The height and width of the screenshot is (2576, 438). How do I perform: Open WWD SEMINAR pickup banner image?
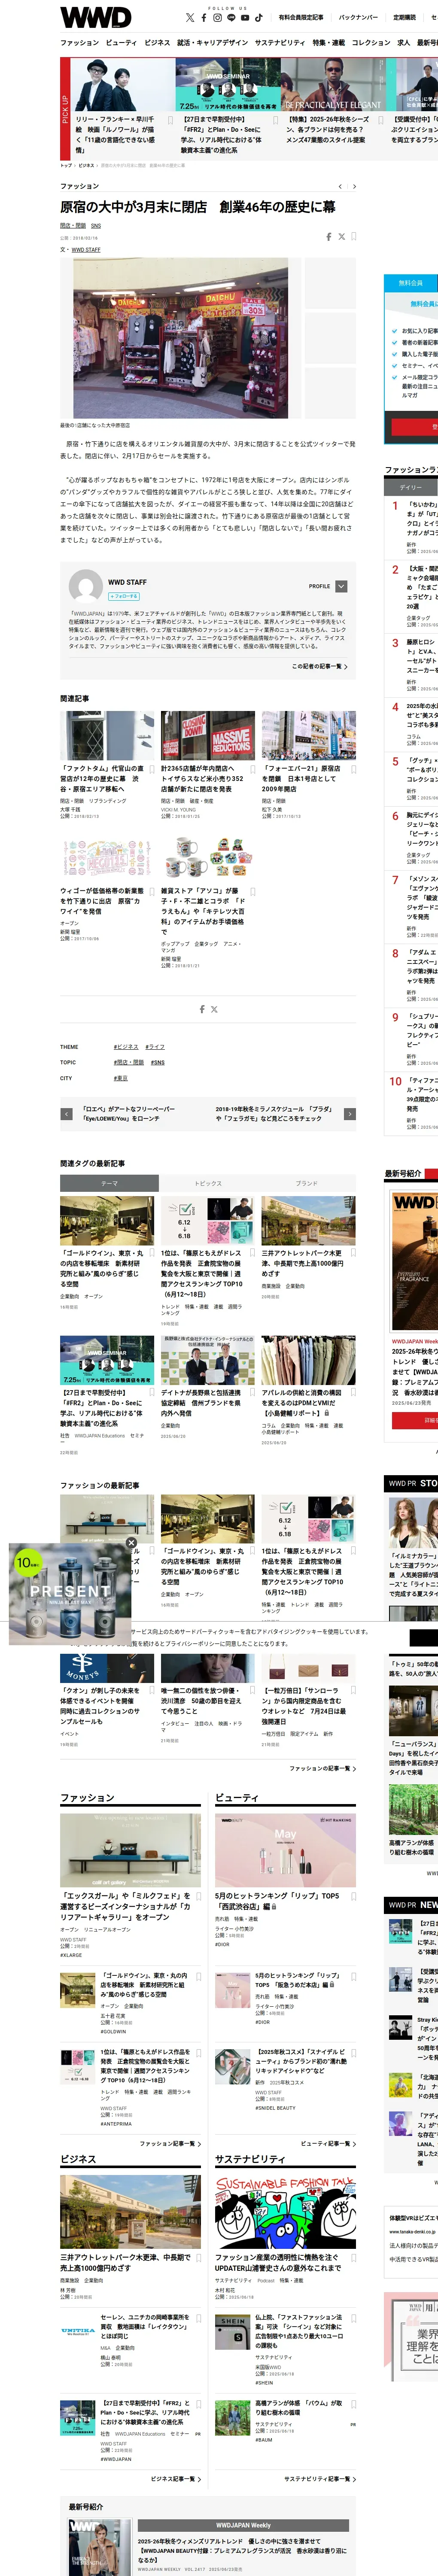(x=228, y=84)
